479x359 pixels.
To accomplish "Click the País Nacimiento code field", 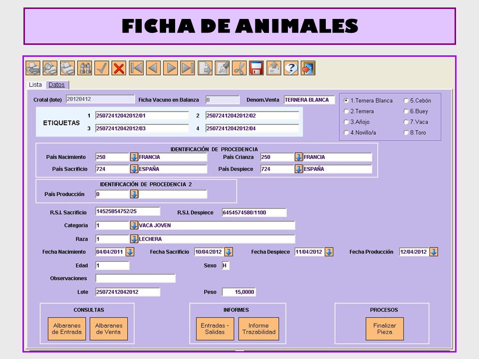I will tap(113, 157).
